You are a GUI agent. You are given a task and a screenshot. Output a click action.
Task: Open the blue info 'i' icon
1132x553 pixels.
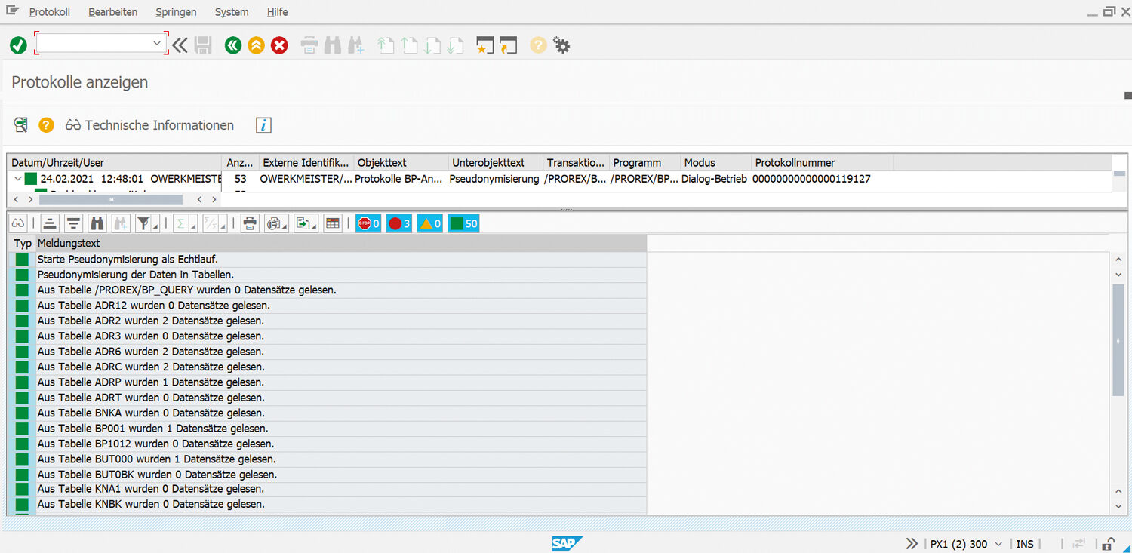(x=263, y=125)
